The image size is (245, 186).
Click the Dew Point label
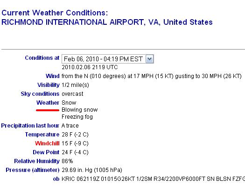46,152
